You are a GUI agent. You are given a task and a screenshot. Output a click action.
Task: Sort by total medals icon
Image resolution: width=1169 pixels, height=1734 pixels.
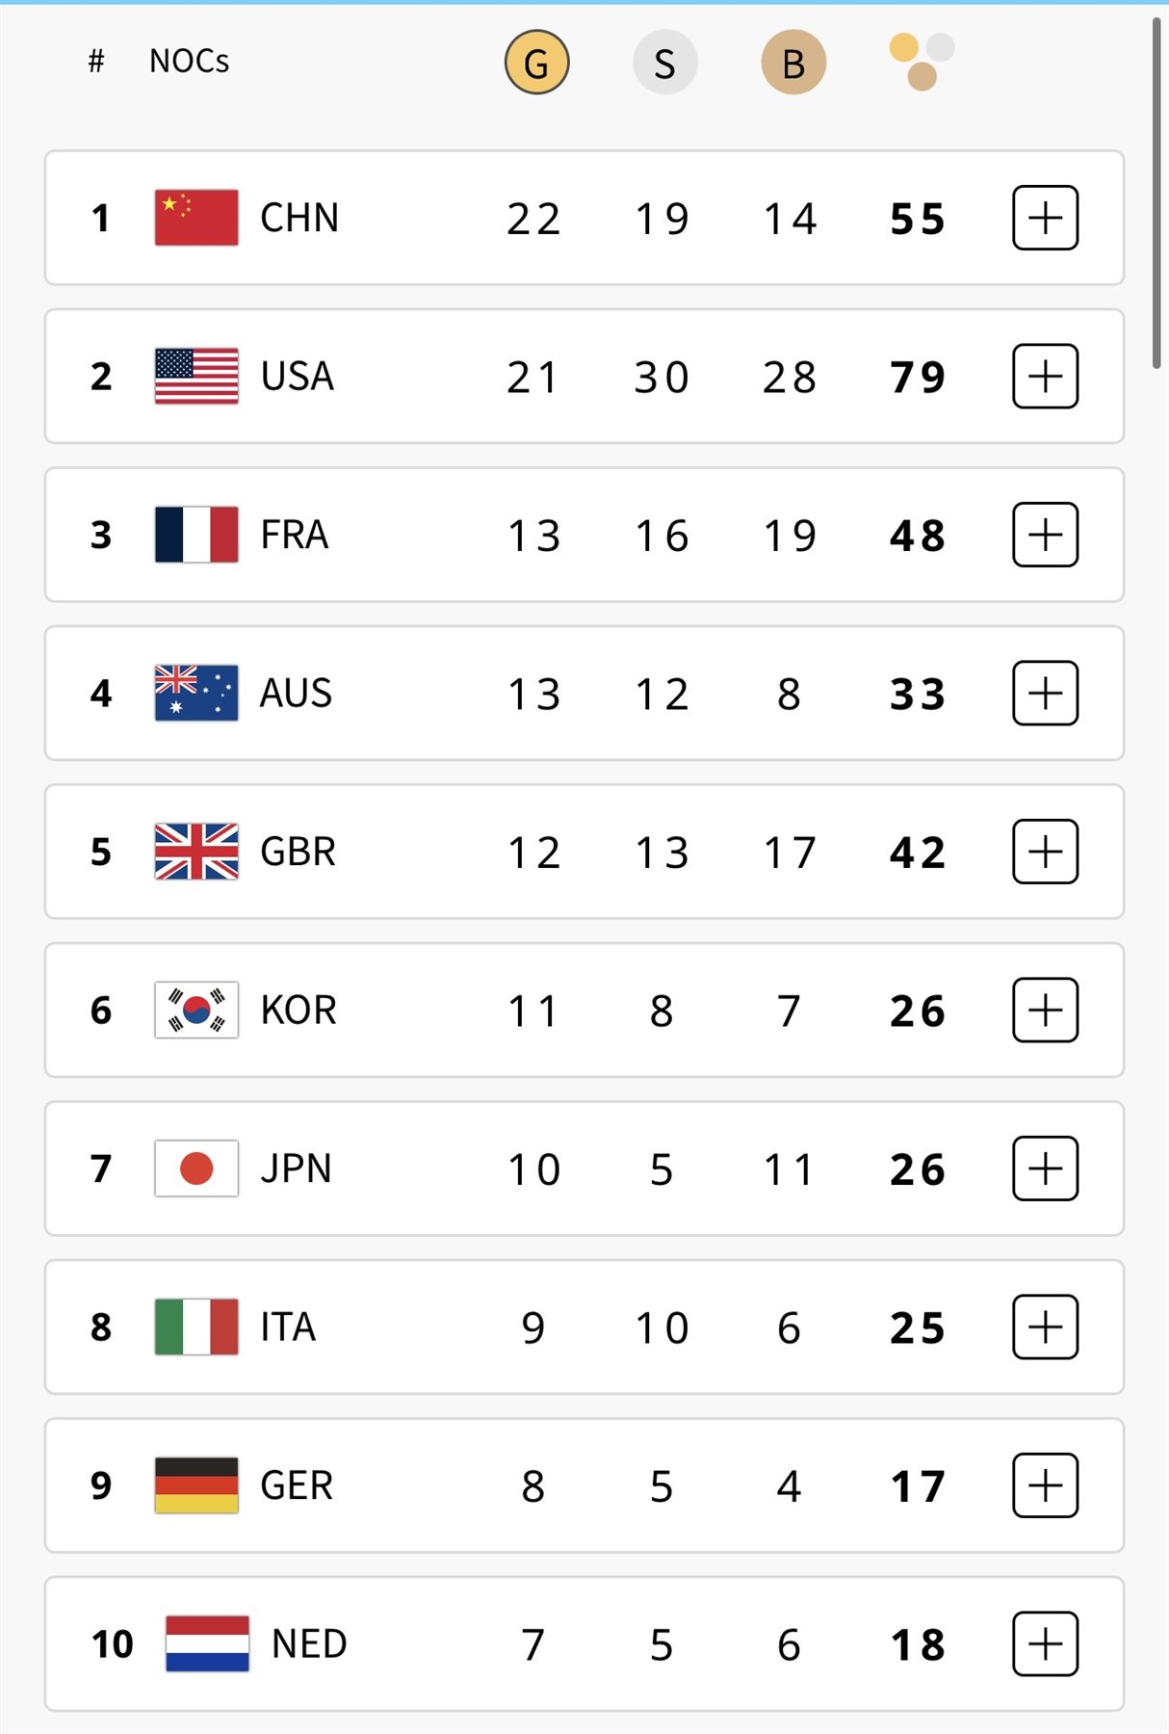pos(921,61)
